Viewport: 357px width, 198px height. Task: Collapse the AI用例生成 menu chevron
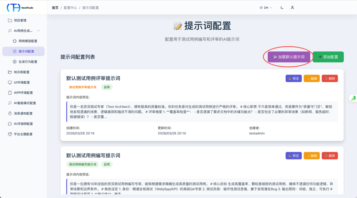[x=38, y=31]
